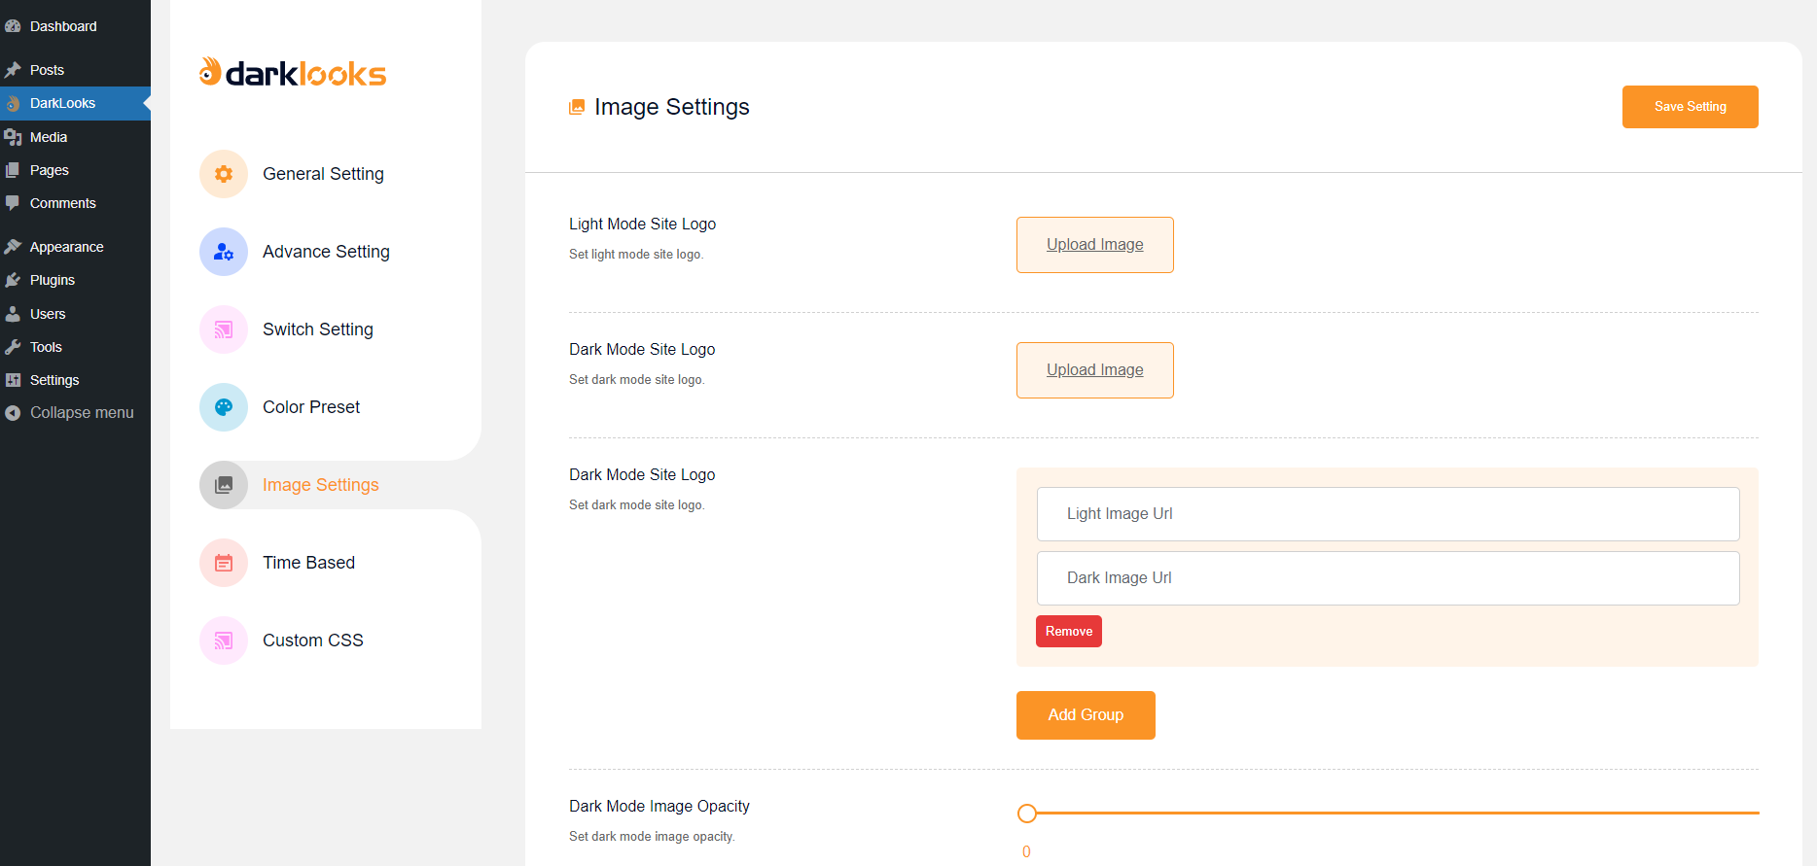The width and height of the screenshot is (1817, 866).
Task: Click the Comments bubble icon
Action: coord(13,203)
